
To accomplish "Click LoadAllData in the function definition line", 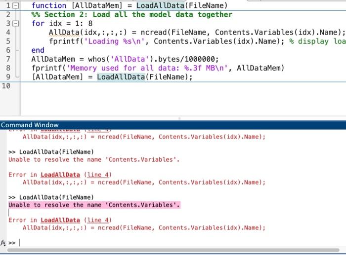I will coord(160,6).
